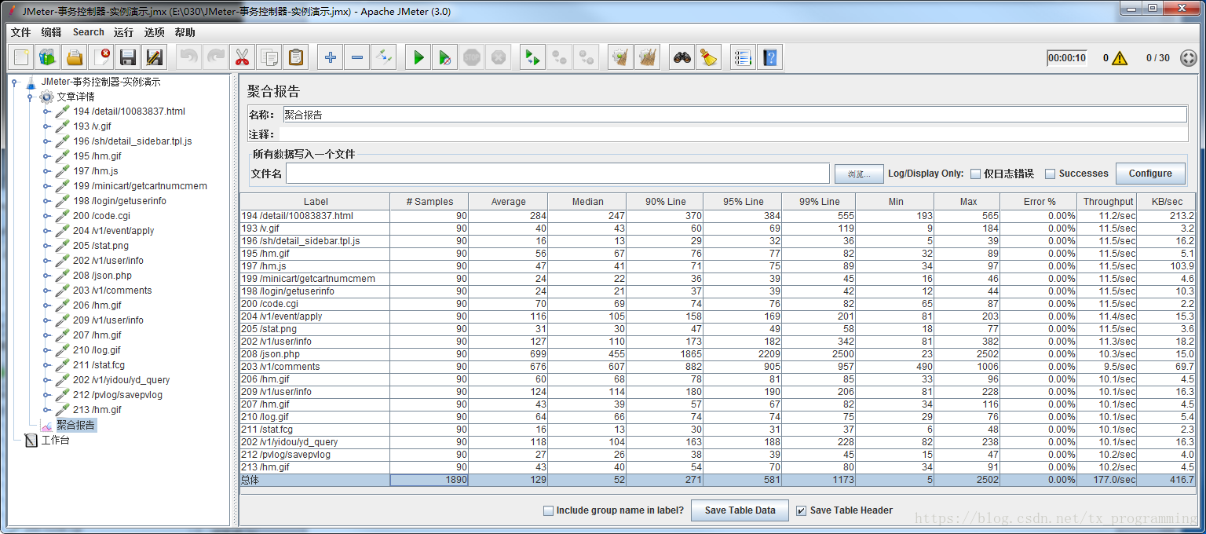Open the 选项 menu
1206x534 pixels.
click(154, 32)
